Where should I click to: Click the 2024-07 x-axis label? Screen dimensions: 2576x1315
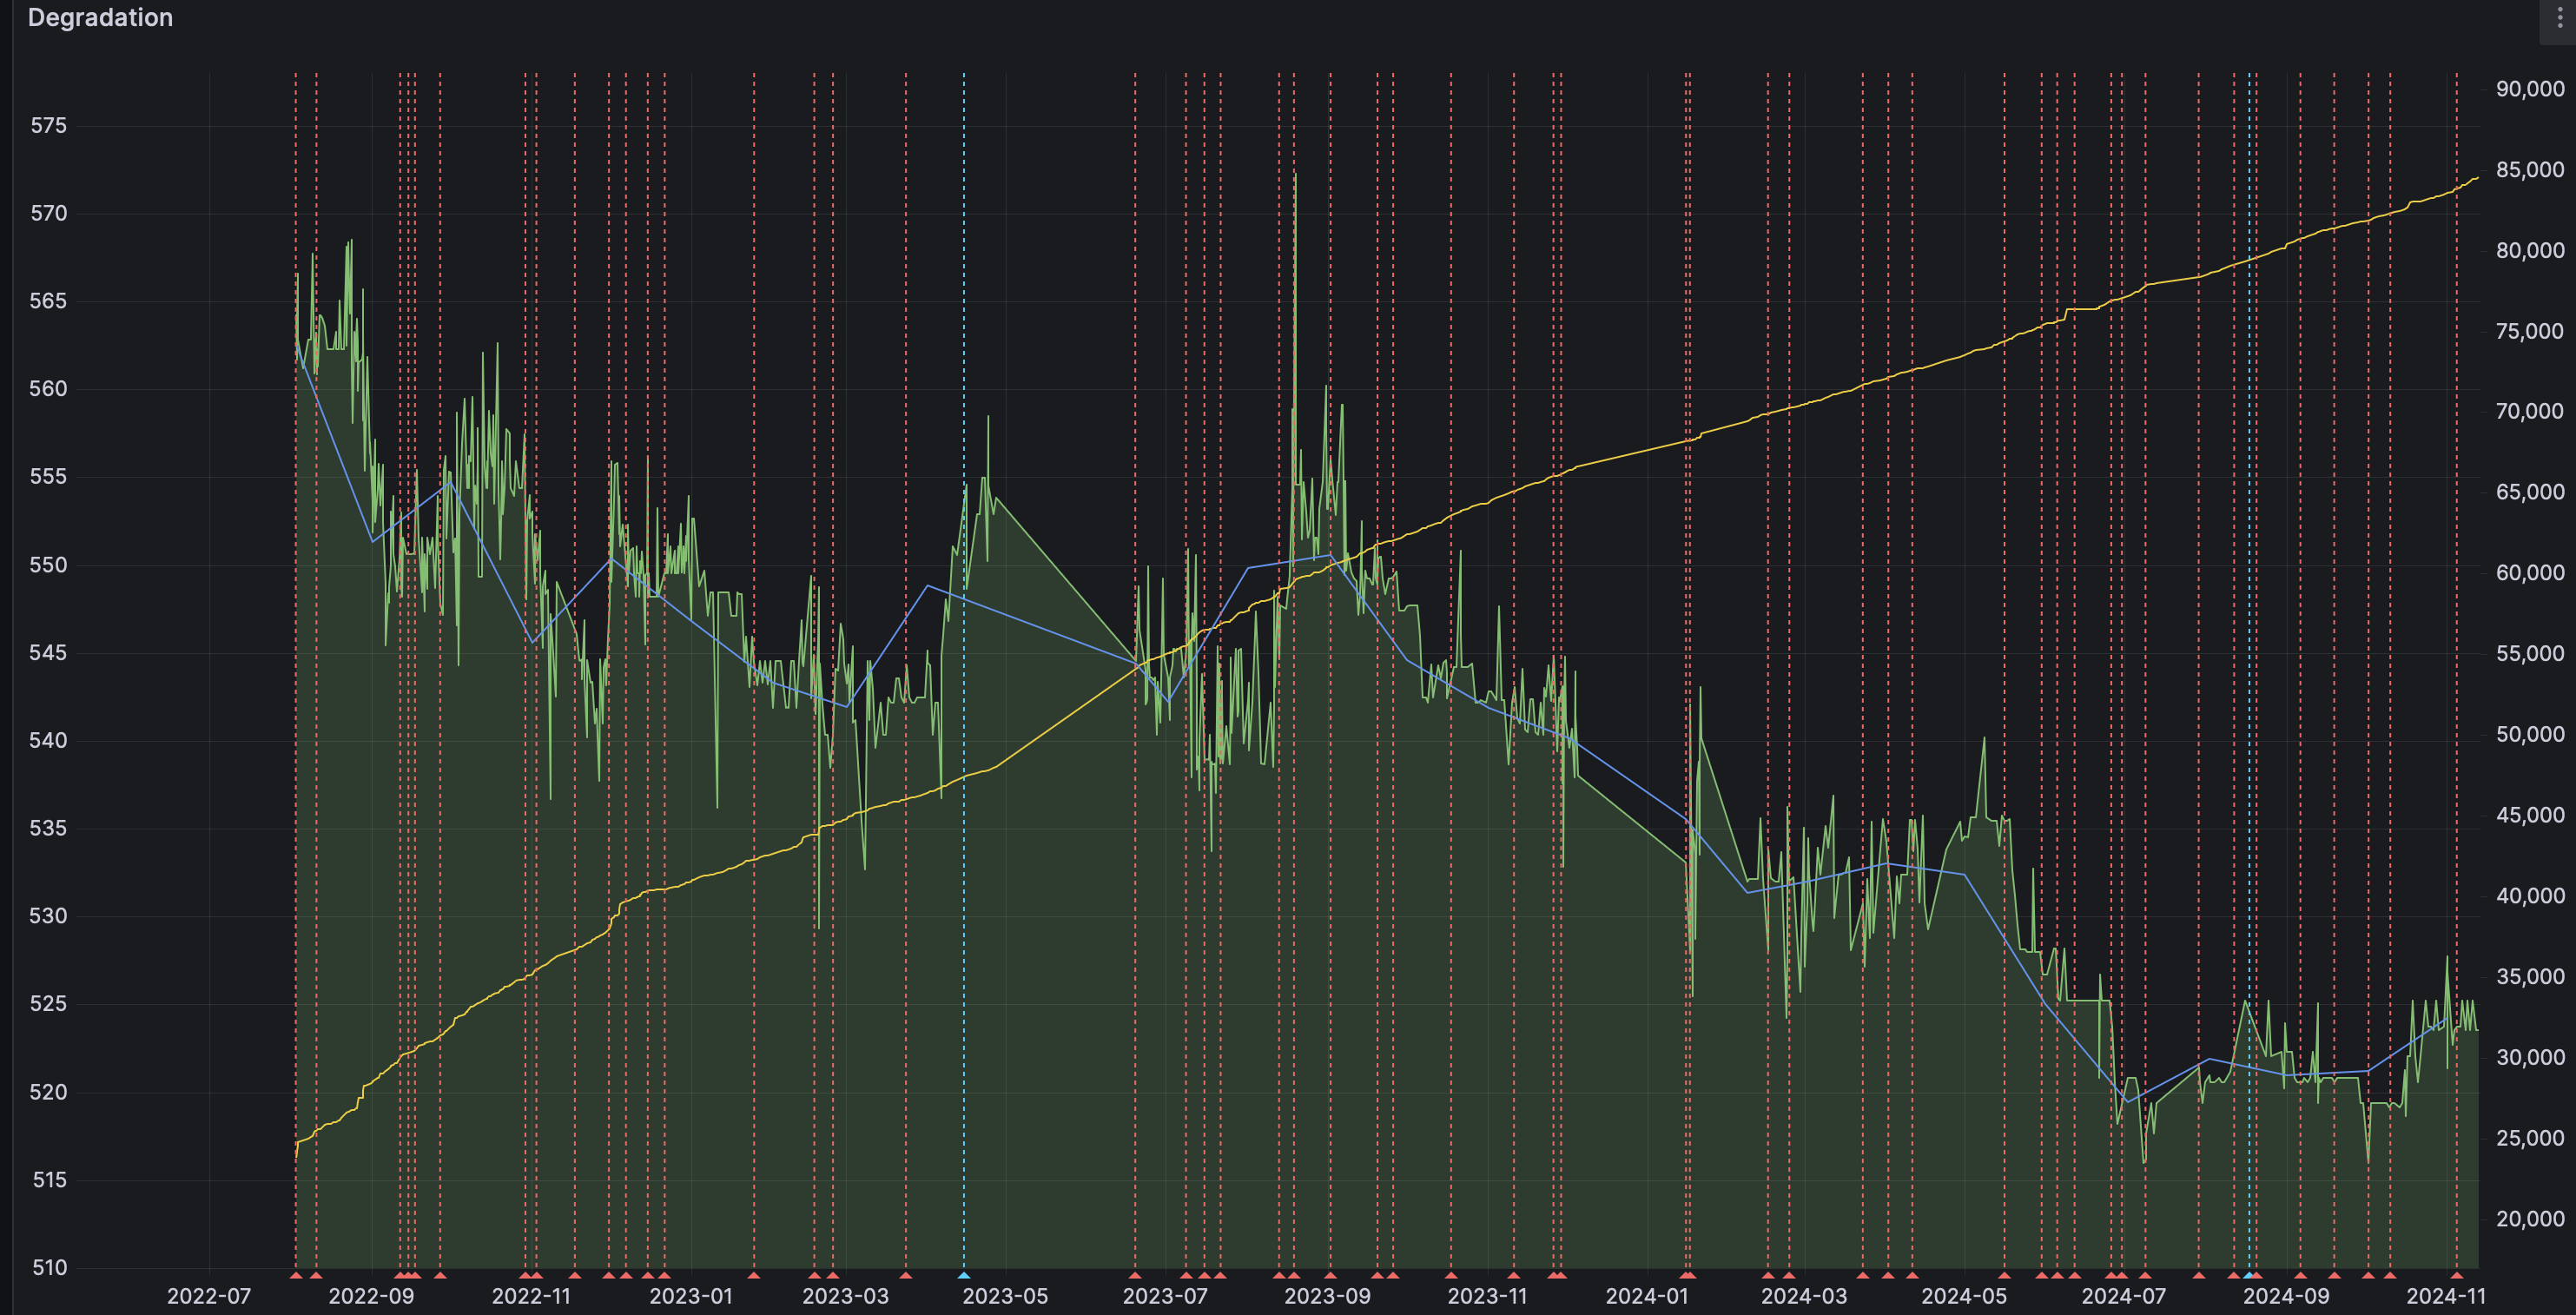coord(2124,1296)
